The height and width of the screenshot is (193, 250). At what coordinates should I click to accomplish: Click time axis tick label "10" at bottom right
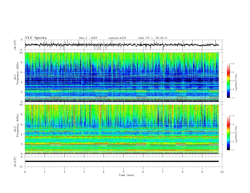222,172
